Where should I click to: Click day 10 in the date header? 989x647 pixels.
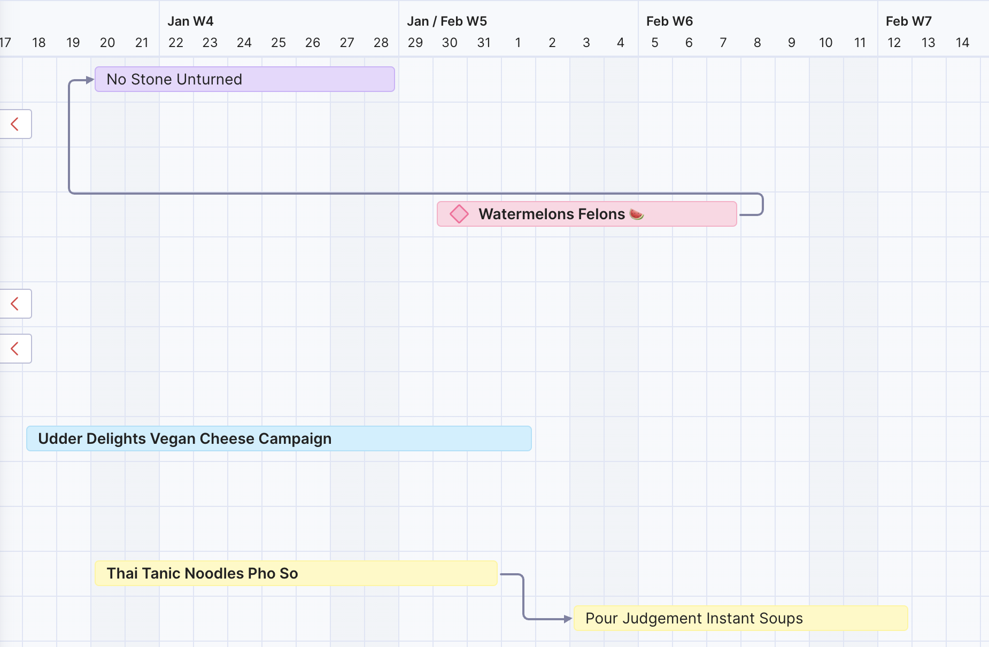click(x=826, y=43)
